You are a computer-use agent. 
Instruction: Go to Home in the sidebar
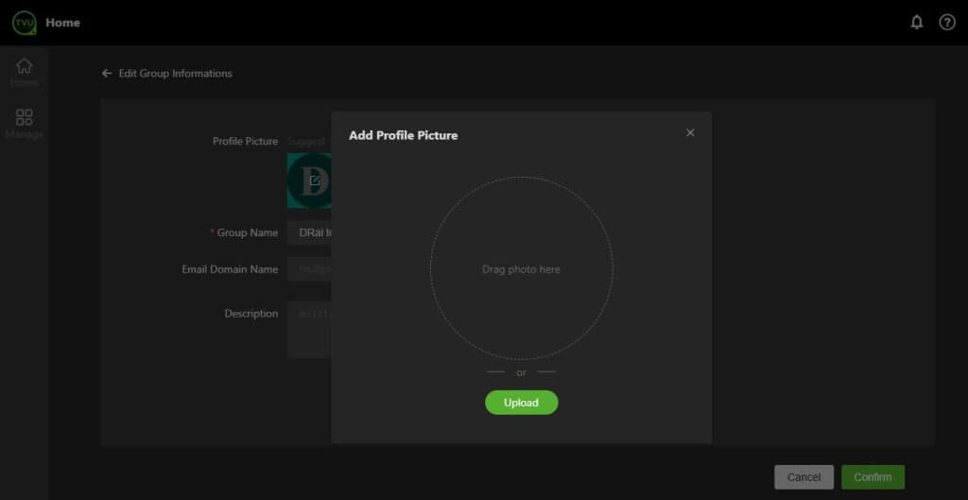click(x=25, y=72)
